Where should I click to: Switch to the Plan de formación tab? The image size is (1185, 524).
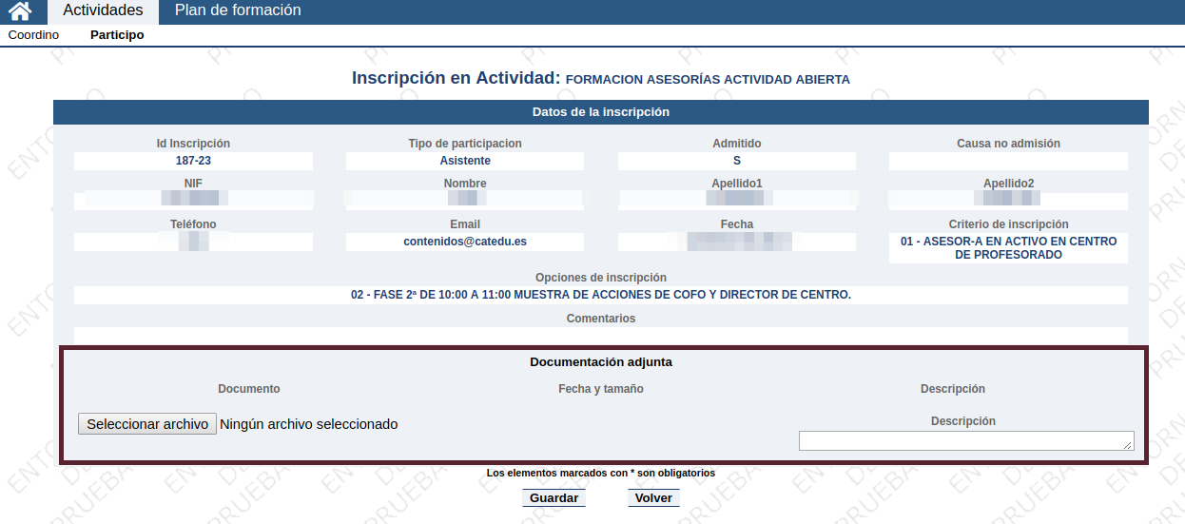click(238, 11)
